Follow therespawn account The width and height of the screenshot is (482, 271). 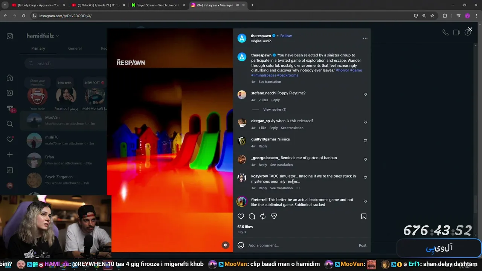[286, 36]
